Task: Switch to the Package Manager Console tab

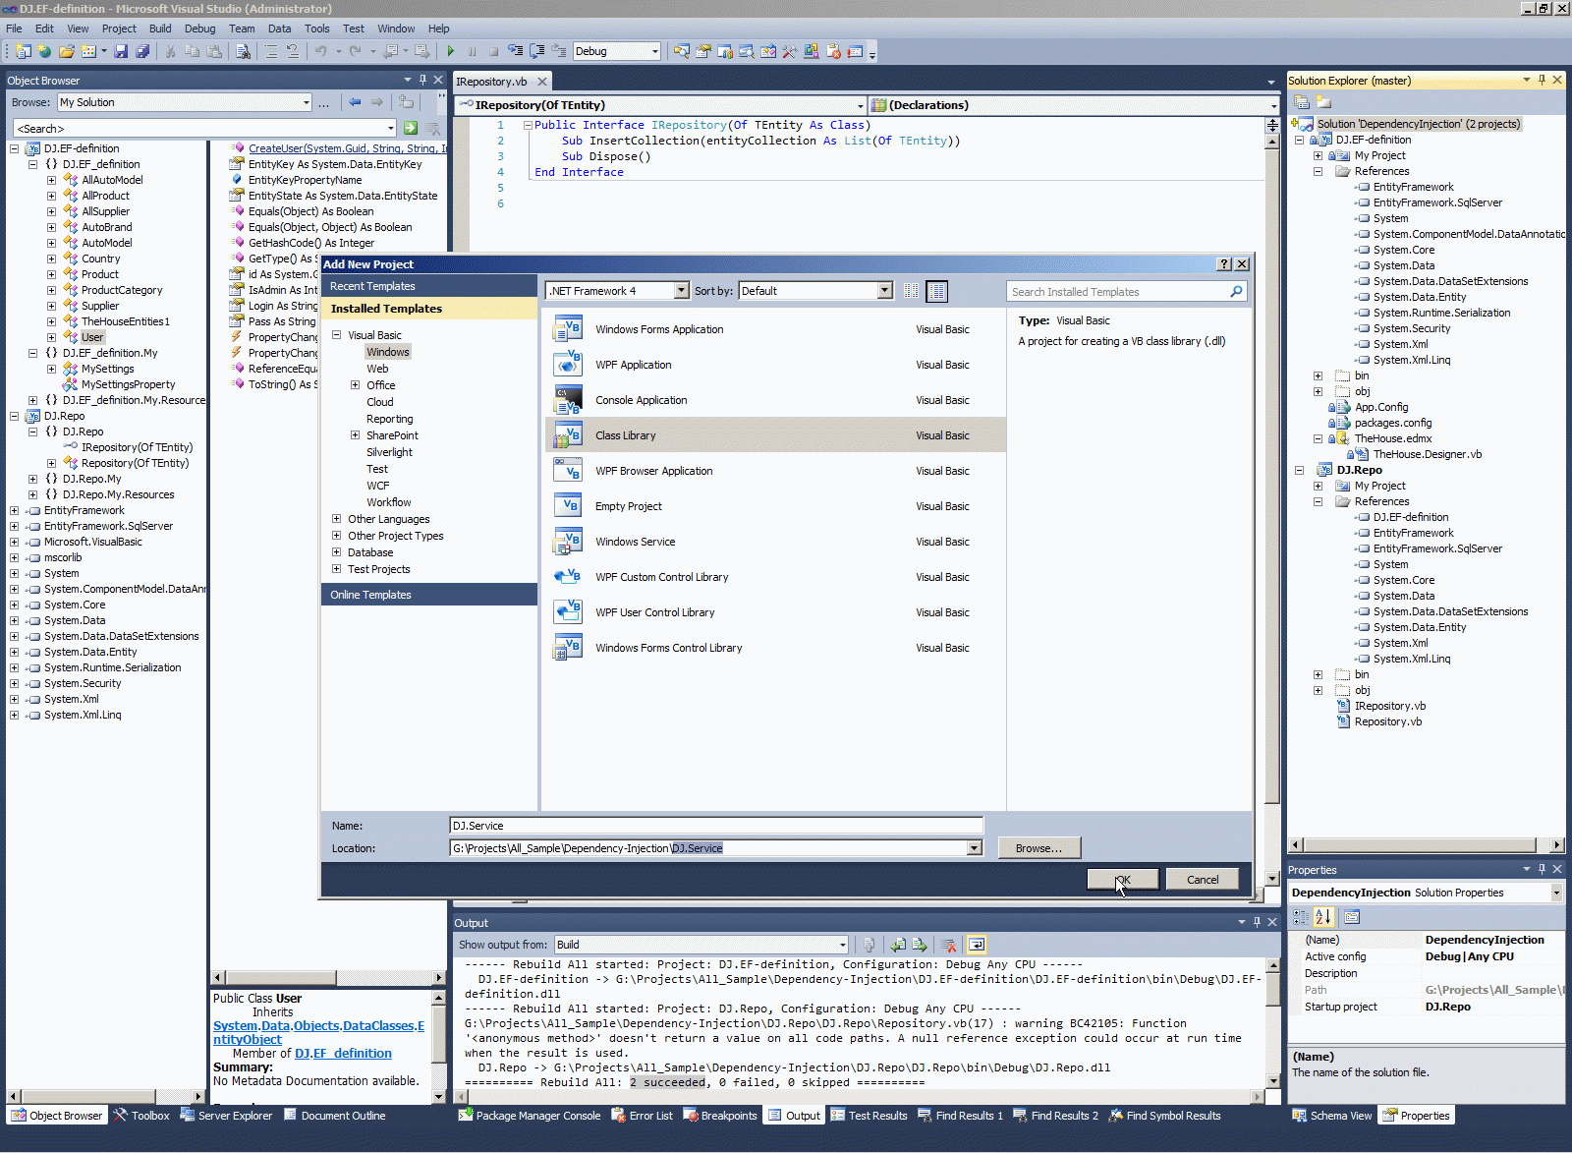Action: 530,1116
